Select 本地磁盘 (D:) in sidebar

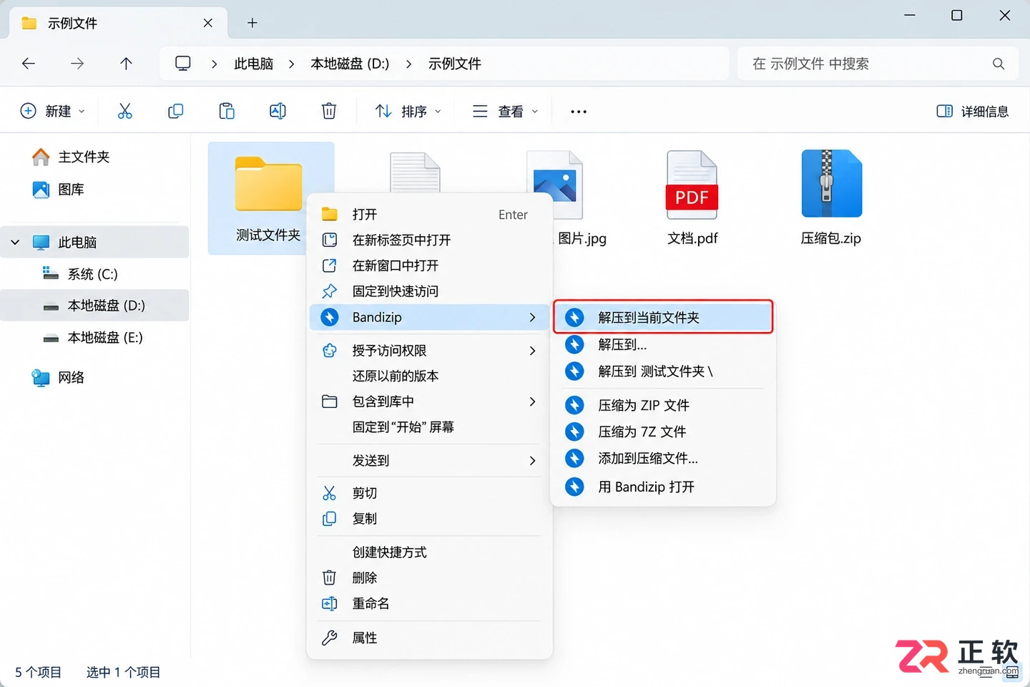pos(94,306)
